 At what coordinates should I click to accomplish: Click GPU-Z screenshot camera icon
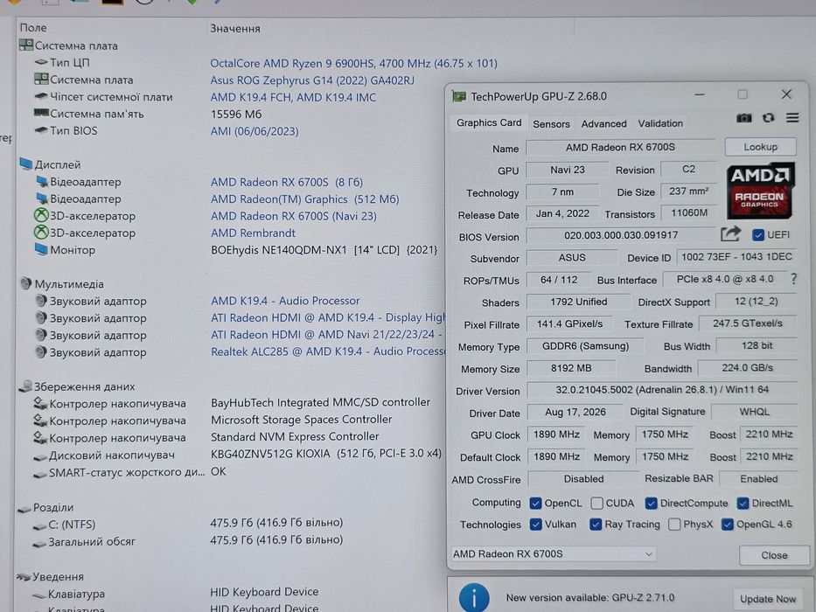click(743, 118)
